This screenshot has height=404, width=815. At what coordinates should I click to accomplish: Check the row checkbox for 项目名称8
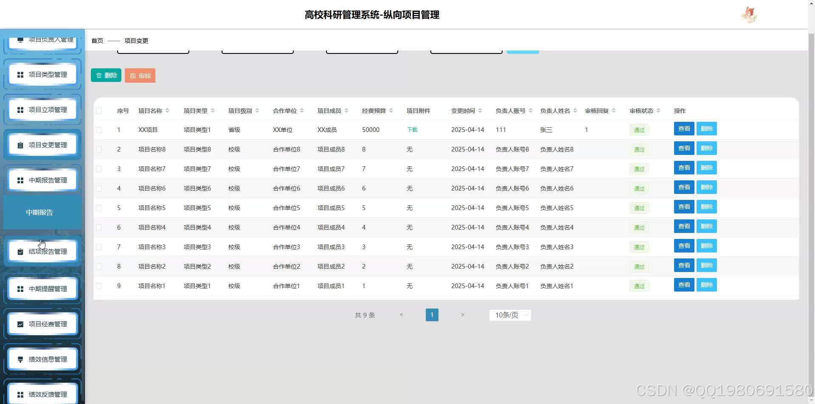[99, 149]
